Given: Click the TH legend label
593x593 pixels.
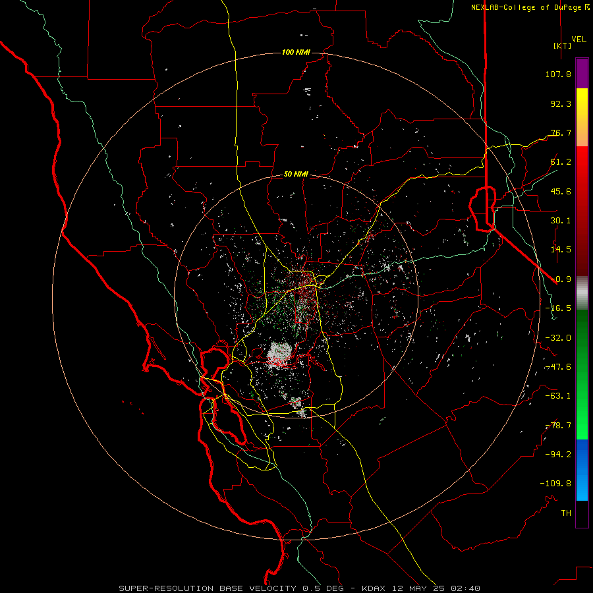Looking at the screenshot, I should [566, 513].
